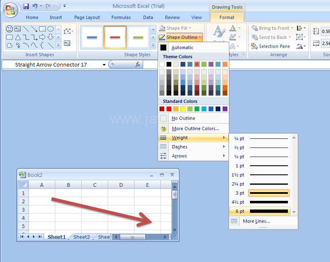Set line weight to 4½ pt
Viewport: 330px width, 262px height.
260,202
